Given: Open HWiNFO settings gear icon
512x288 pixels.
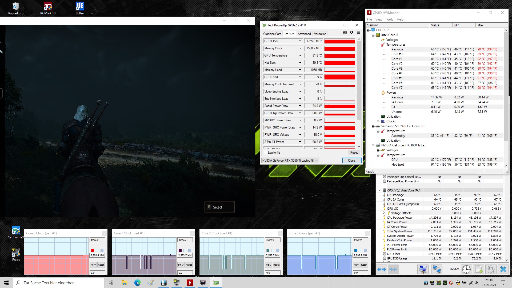Looking at the screenshot, I should pos(491,269).
